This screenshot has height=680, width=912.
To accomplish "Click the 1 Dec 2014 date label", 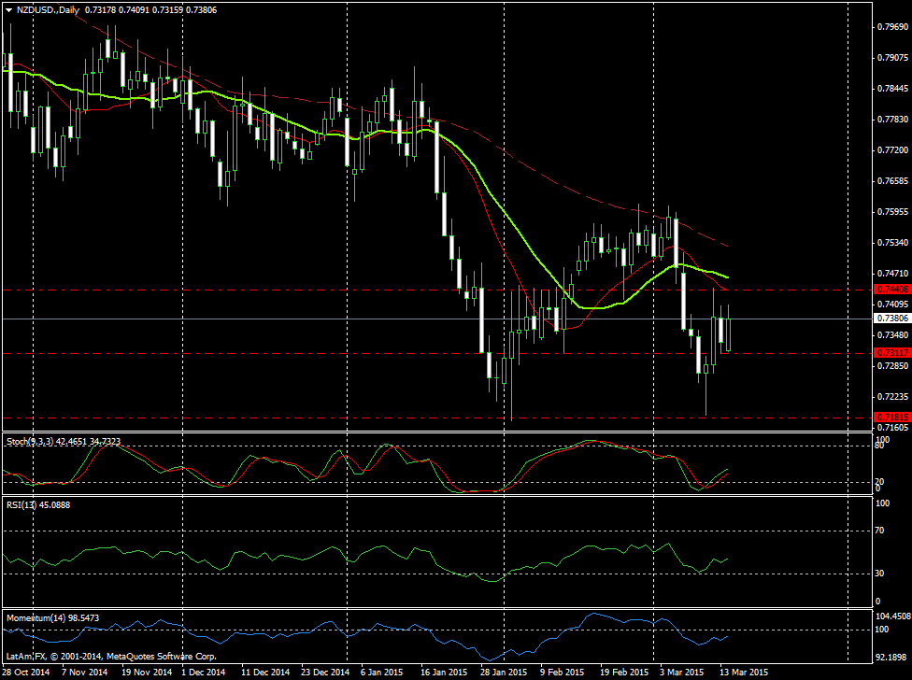I will tap(204, 672).
